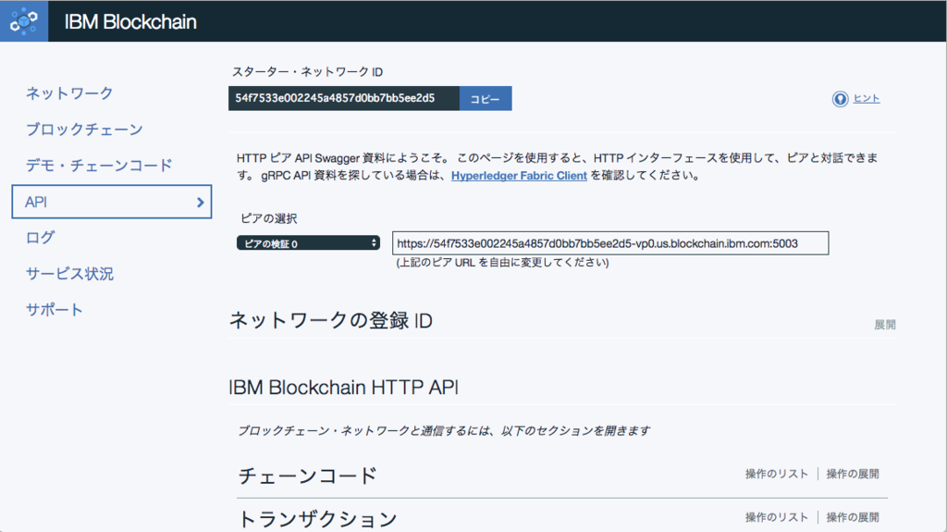Click the スターター・ネットワーク ID label

[x=307, y=72]
